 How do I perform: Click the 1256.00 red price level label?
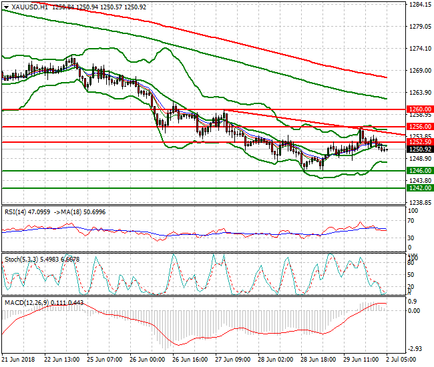420,127
